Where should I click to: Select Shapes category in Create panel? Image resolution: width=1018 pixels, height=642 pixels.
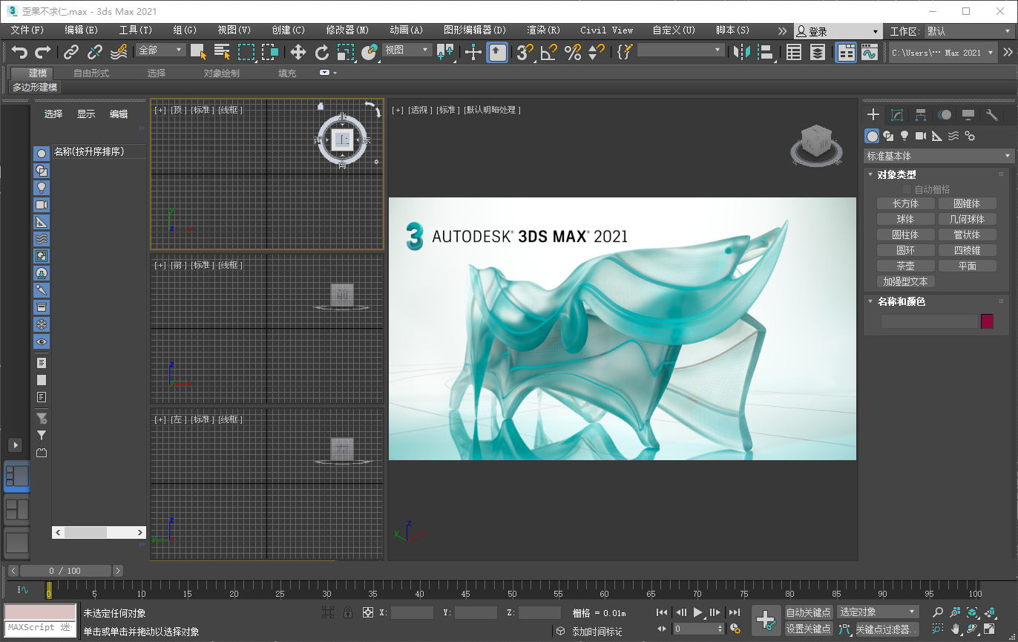[x=888, y=136]
